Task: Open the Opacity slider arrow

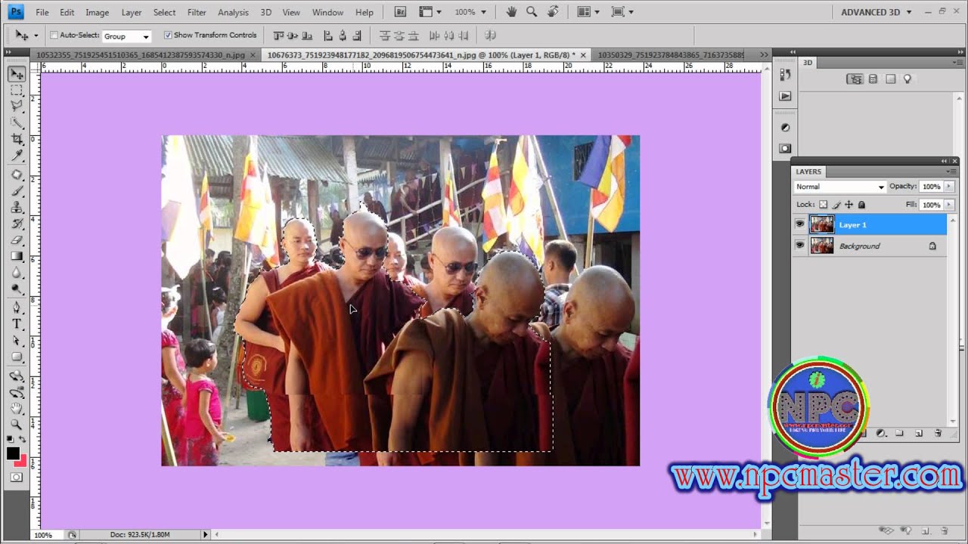Action: click(x=949, y=187)
